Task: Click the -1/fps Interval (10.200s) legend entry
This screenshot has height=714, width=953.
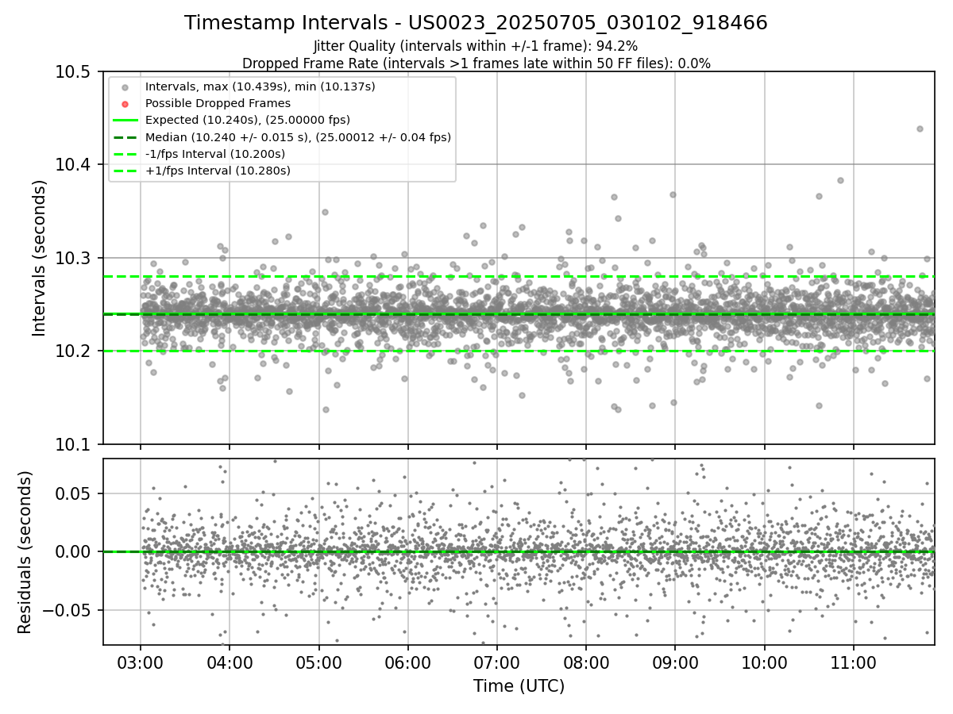Action: click(x=215, y=154)
